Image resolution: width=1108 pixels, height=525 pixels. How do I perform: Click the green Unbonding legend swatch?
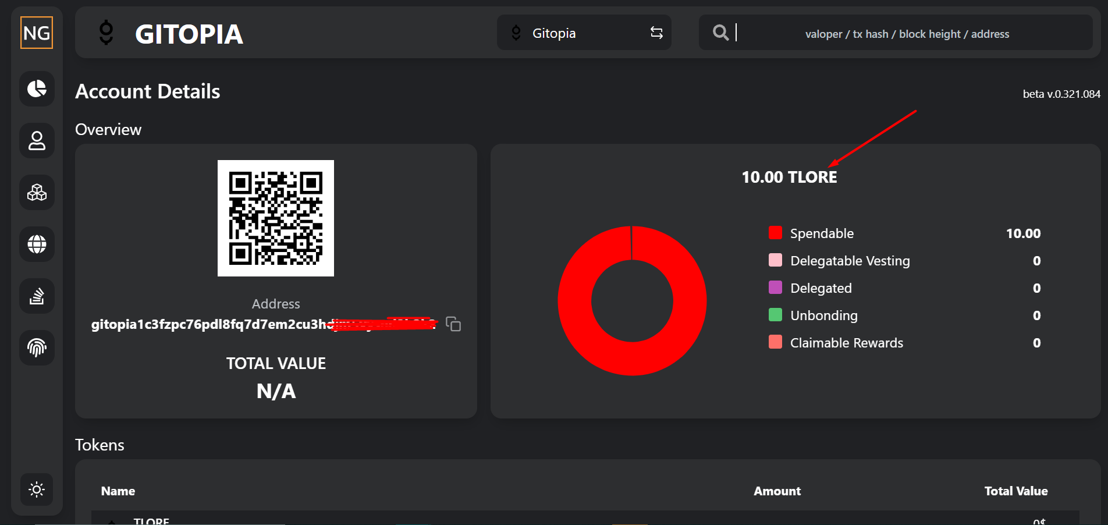coord(775,315)
